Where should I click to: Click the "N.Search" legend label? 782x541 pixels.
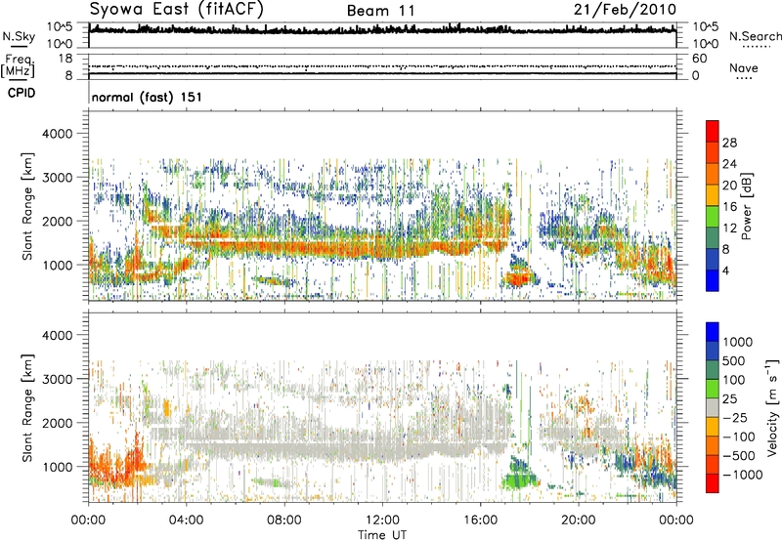(x=755, y=36)
